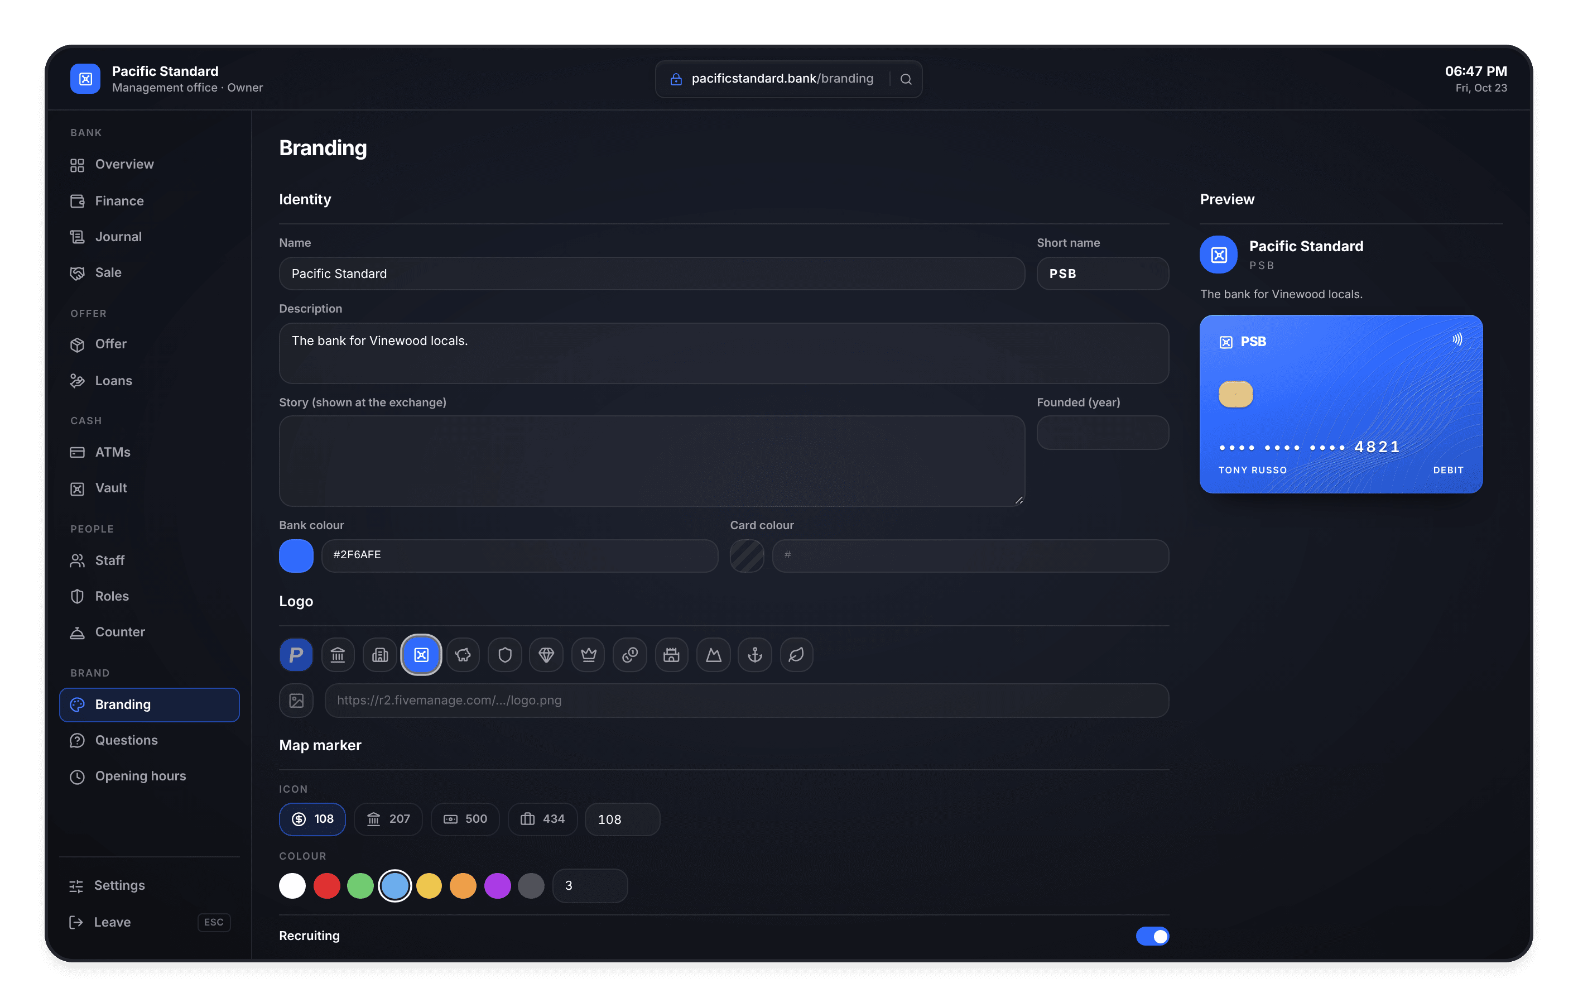1578x1007 pixels.
Task: Open the Overview page
Action: coord(150,165)
